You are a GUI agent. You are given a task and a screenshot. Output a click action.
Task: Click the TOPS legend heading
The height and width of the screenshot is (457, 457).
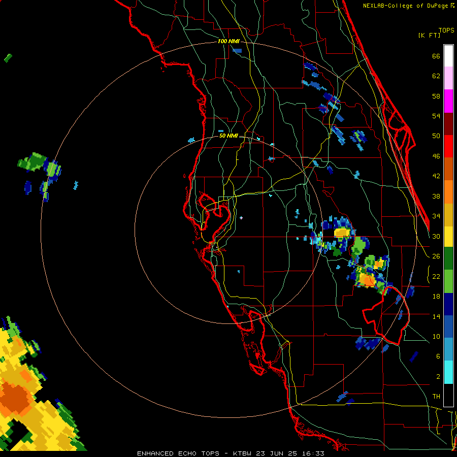tap(446, 30)
